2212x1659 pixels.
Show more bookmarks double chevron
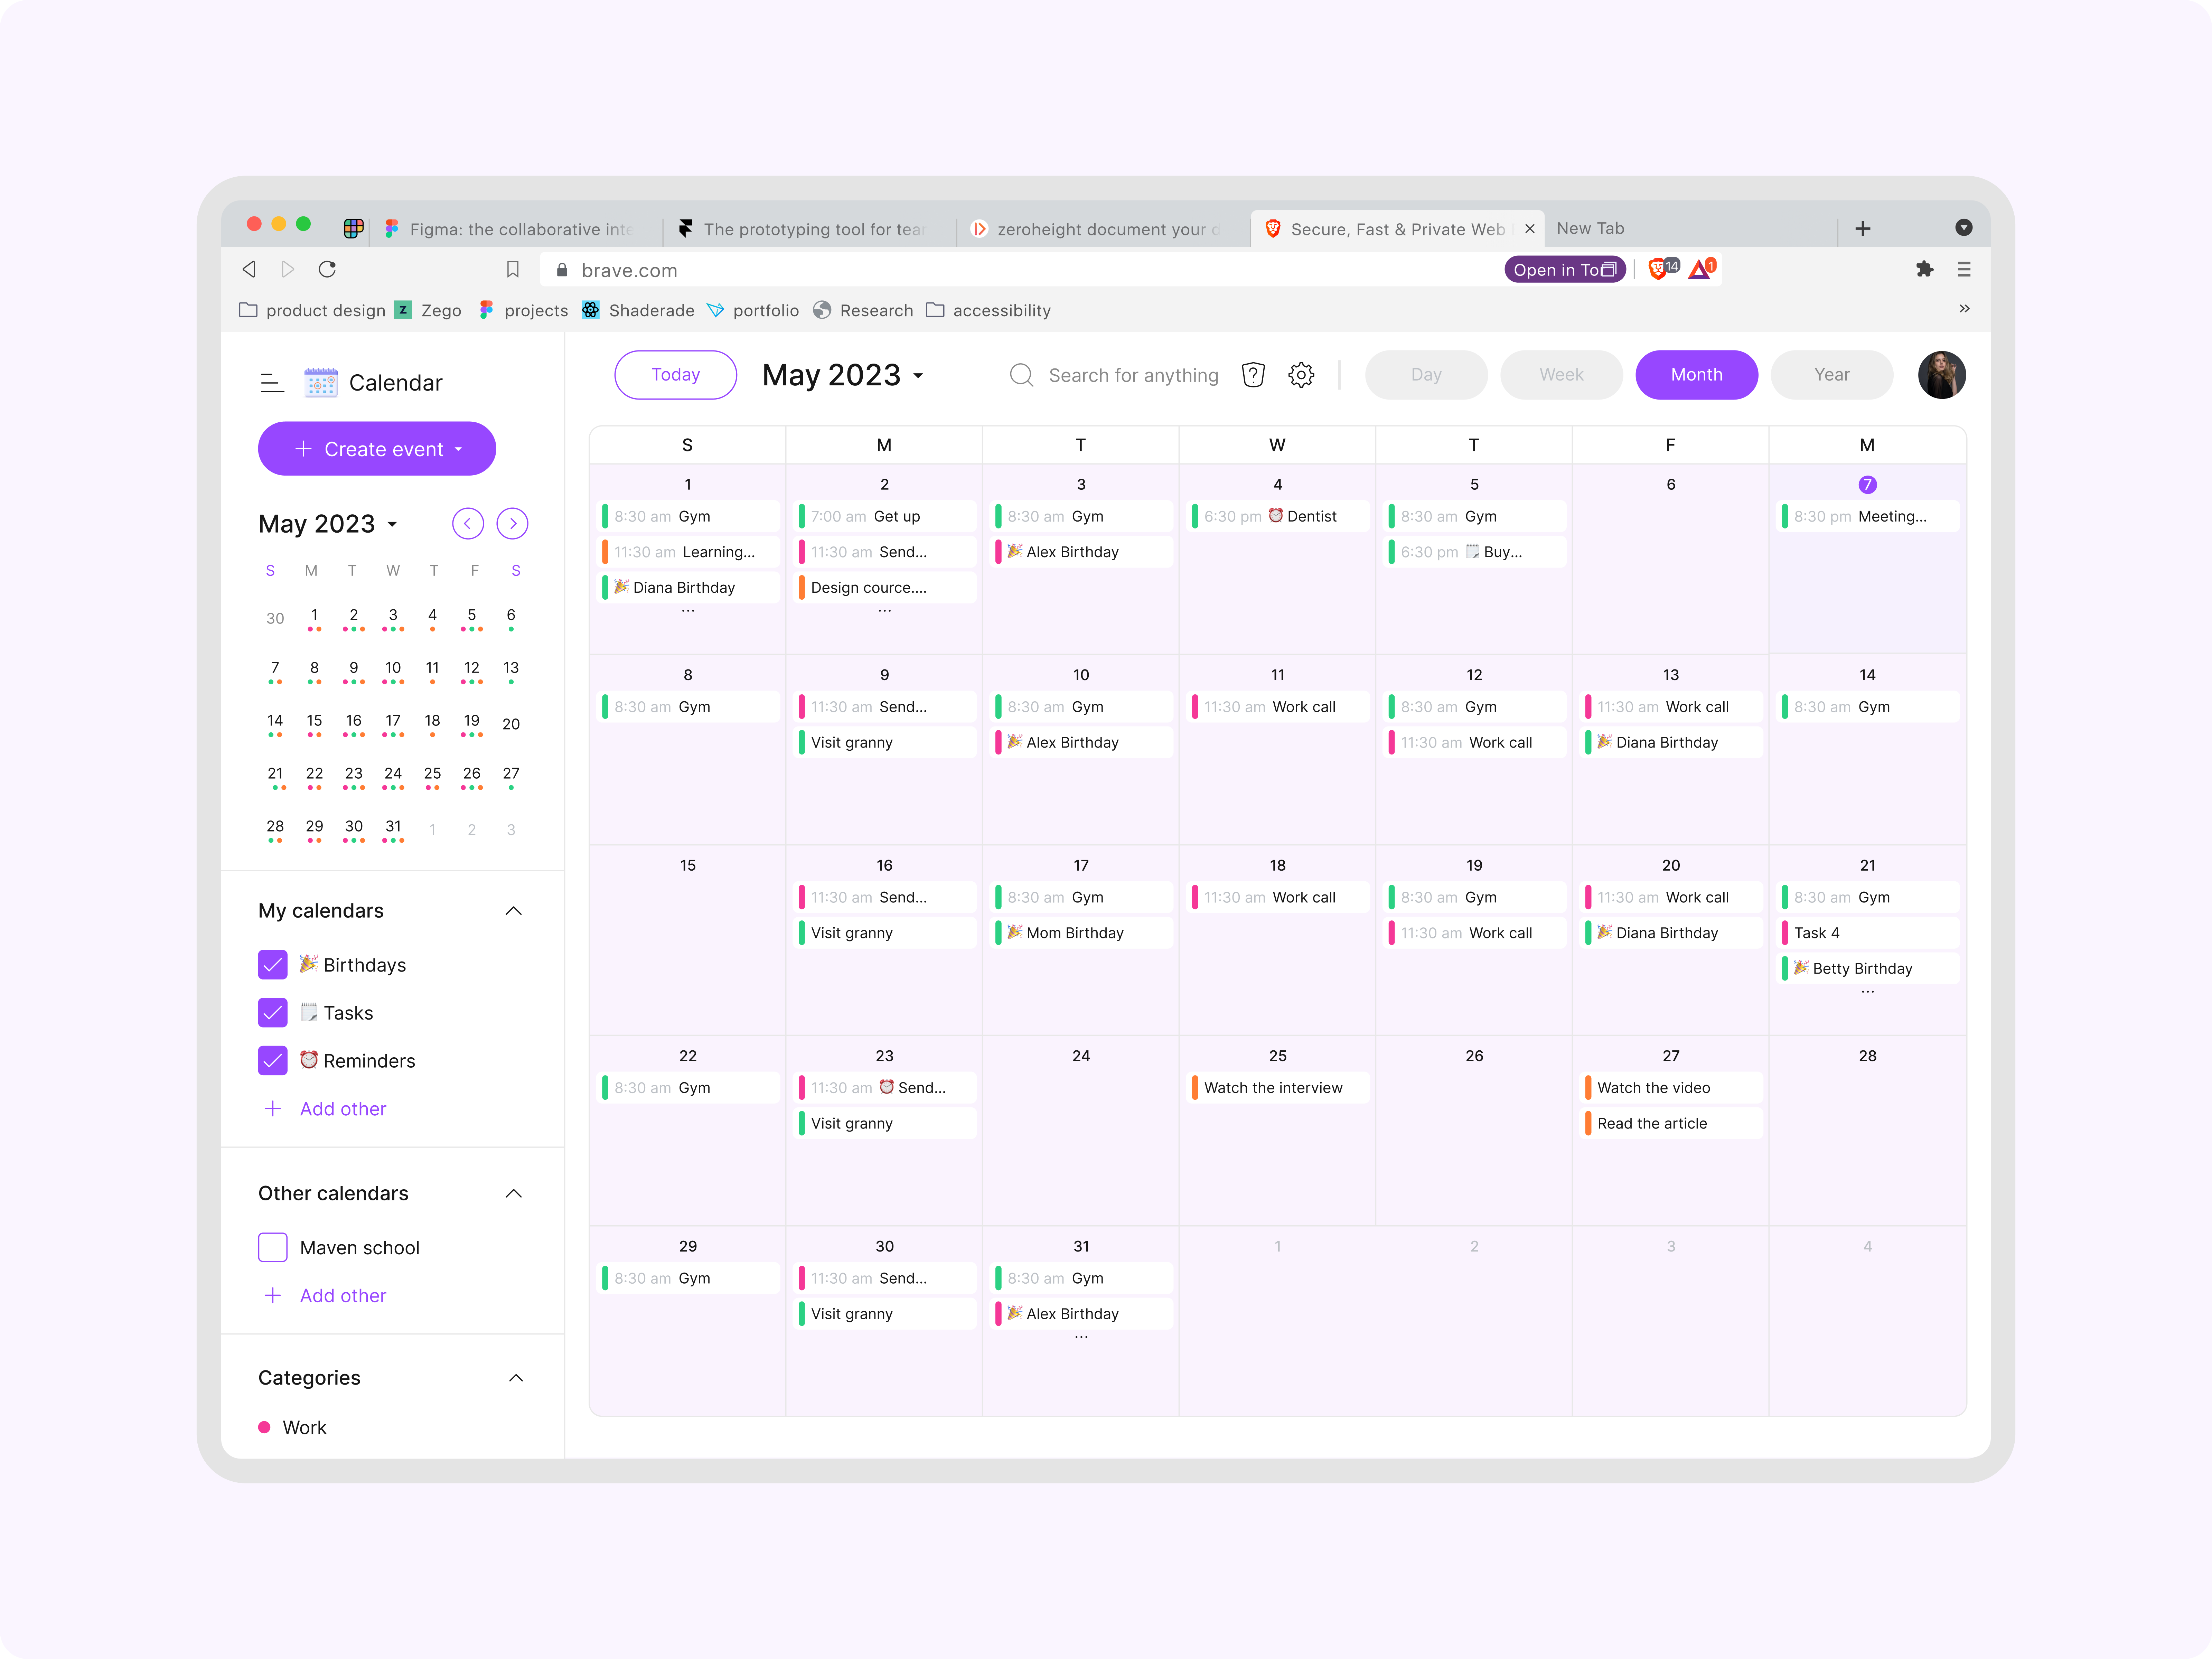click(x=1964, y=309)
